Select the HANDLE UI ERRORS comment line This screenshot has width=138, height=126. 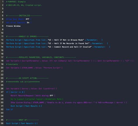(27, 37)
